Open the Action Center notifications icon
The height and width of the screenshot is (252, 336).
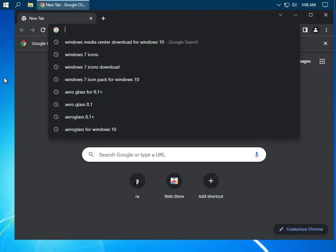tap(325, 5)
